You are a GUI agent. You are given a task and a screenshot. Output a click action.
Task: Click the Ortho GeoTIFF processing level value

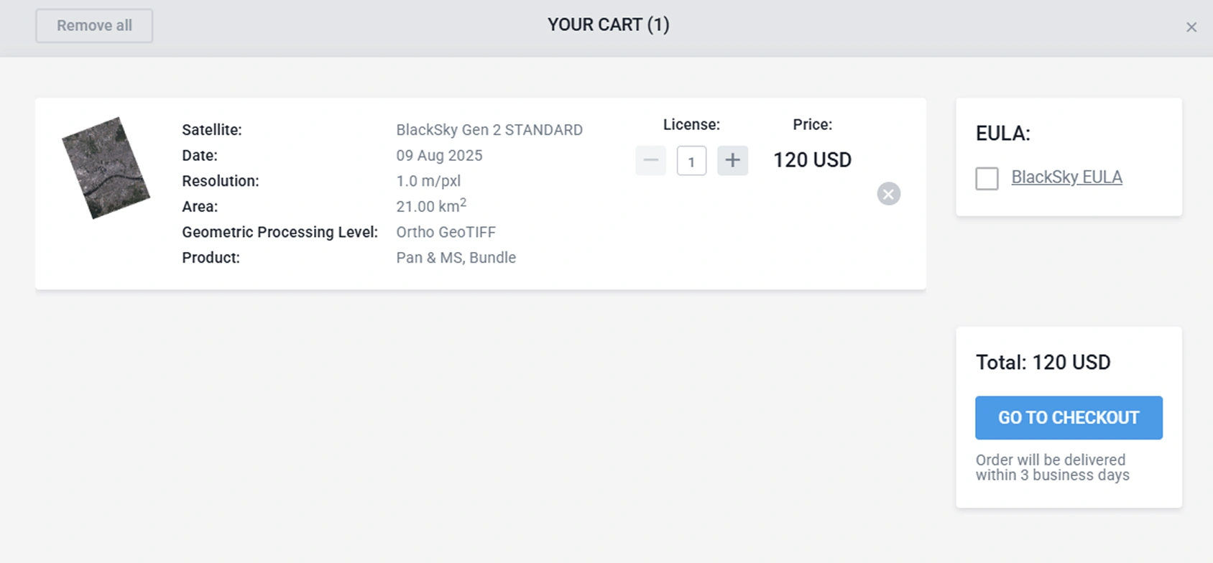pyautogui.click(x=446, y=232)
